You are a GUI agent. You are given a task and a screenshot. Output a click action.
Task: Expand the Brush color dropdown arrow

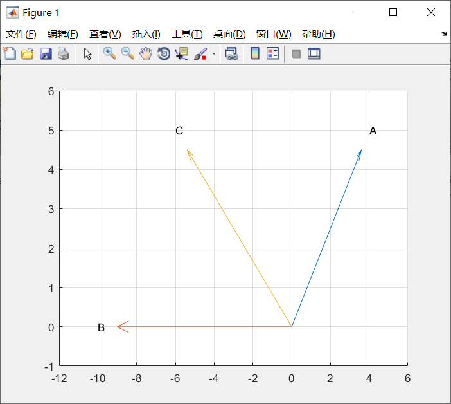coord(214,54)
